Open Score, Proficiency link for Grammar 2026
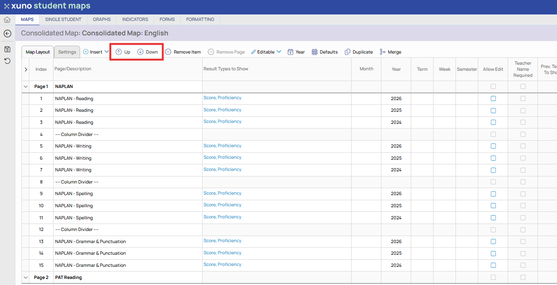Viewport: 557px width, 285px height. point(222,241)
